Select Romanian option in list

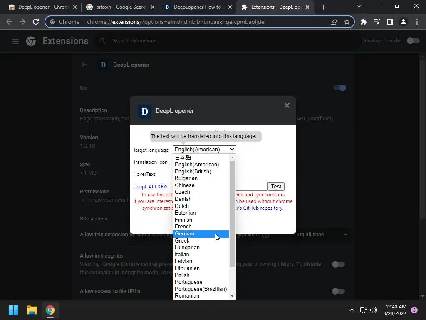[x=201, y=296]
